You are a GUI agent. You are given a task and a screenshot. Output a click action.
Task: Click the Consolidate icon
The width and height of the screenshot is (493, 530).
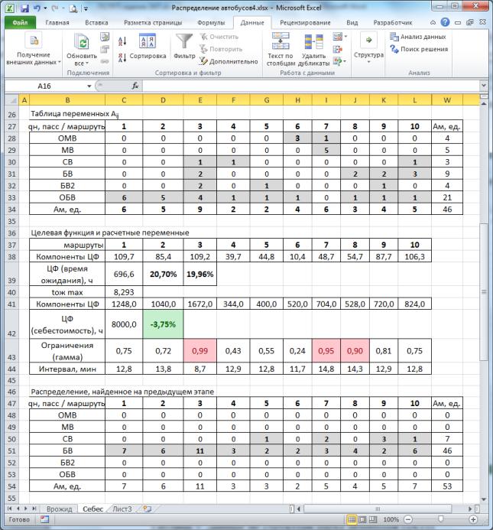click(x=337, y=50)
